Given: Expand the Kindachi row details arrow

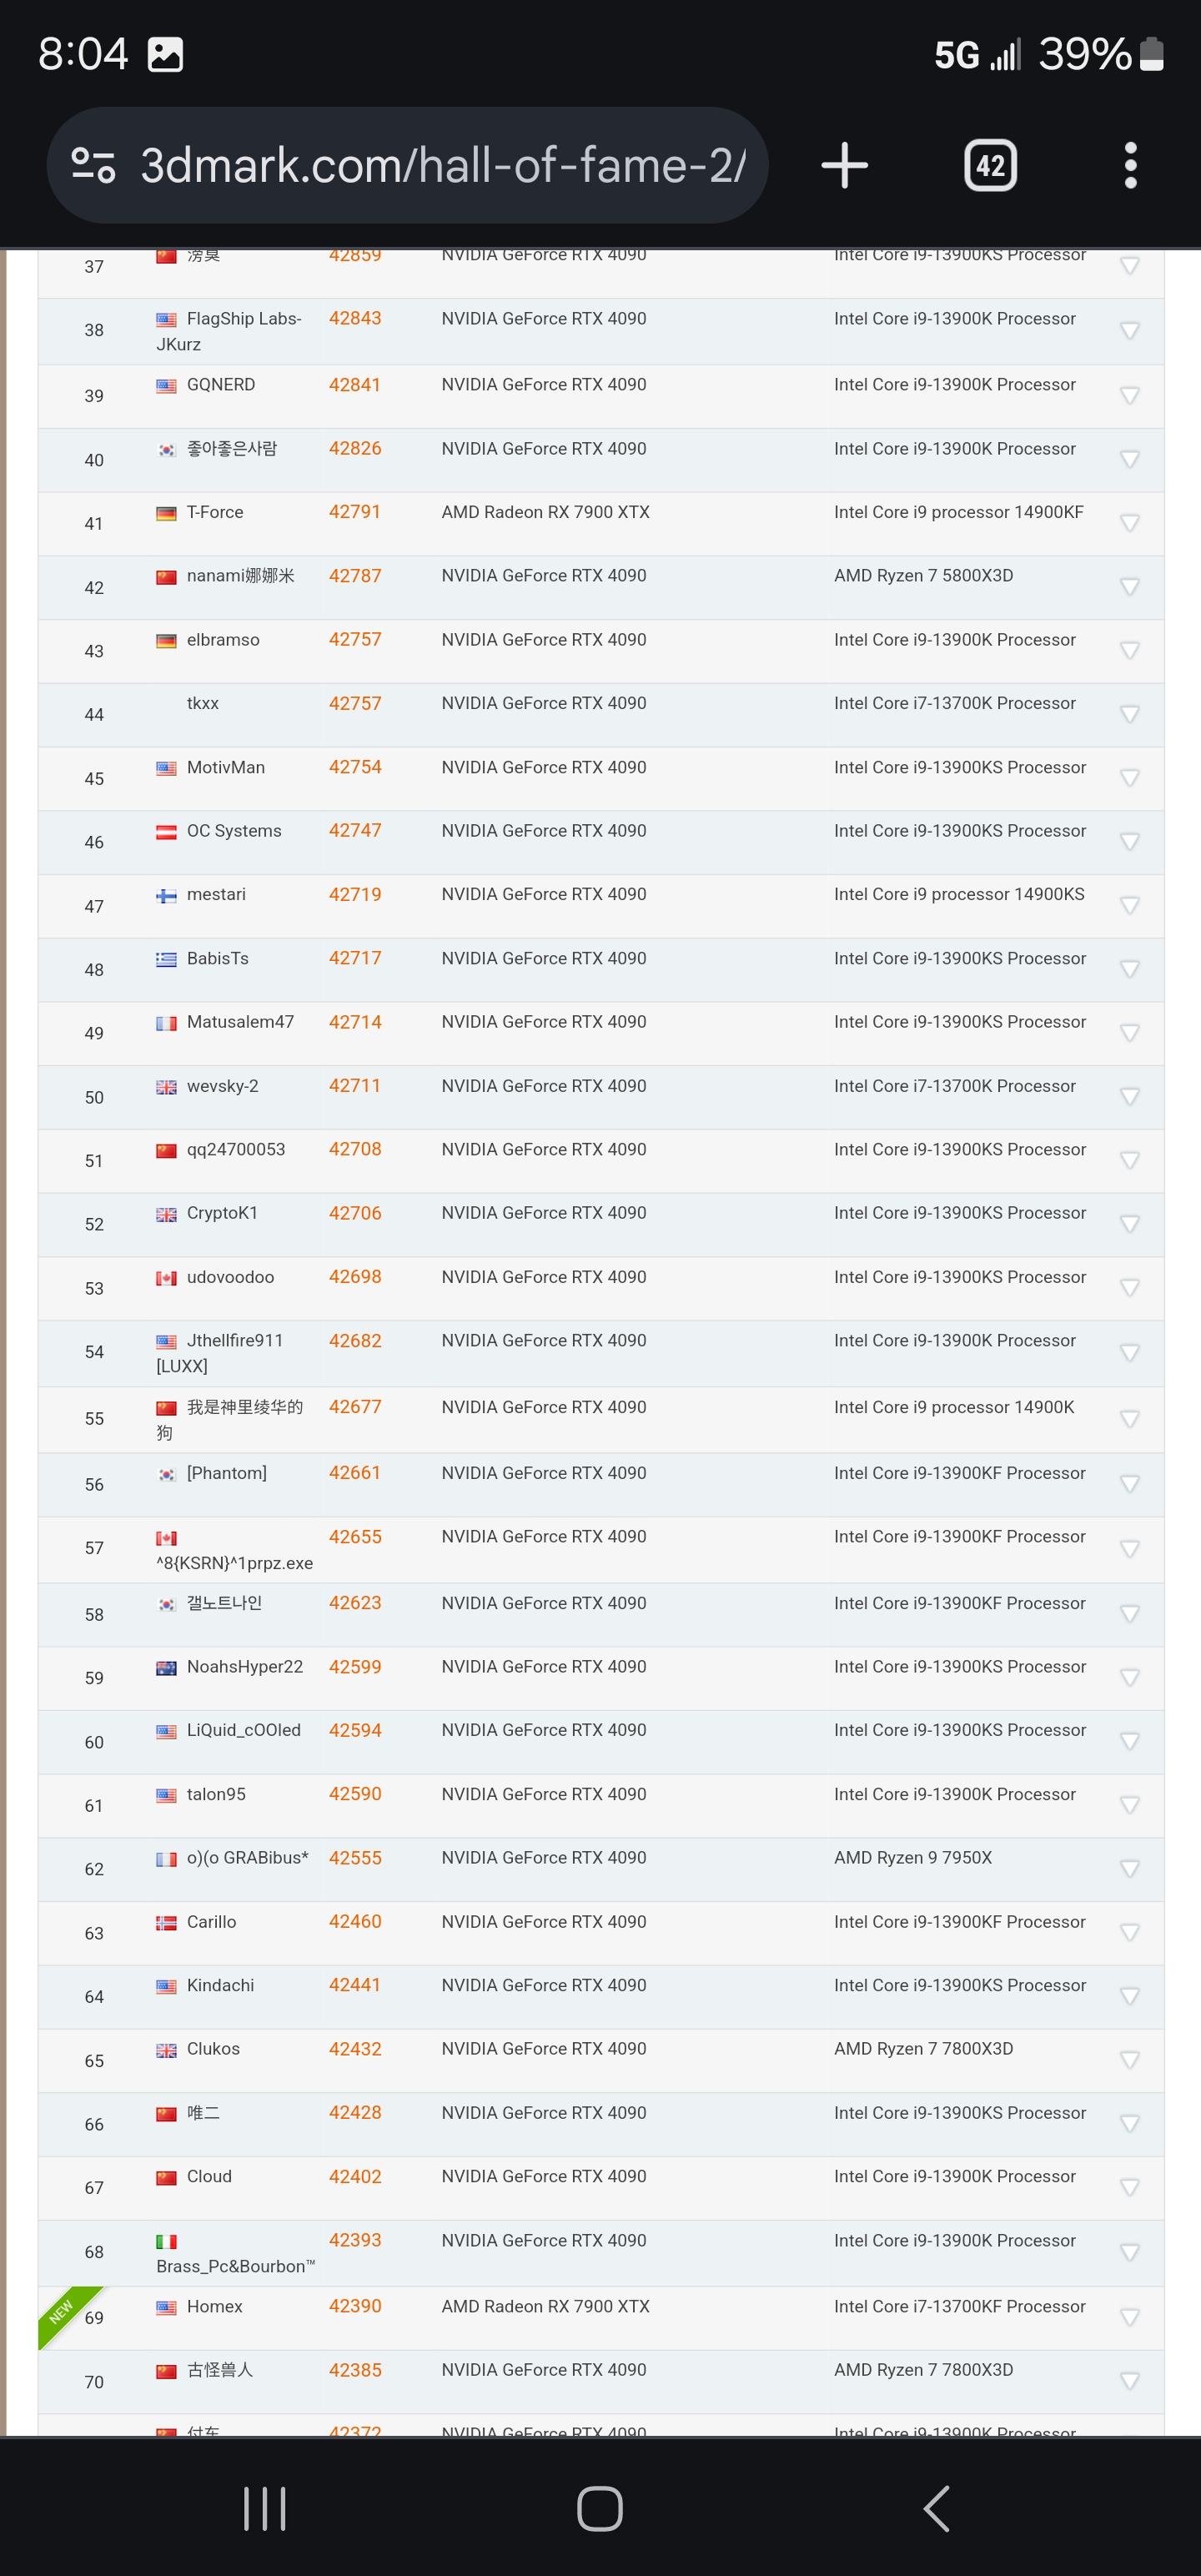Looking at the screenshot, I should pos(1129,1996).
